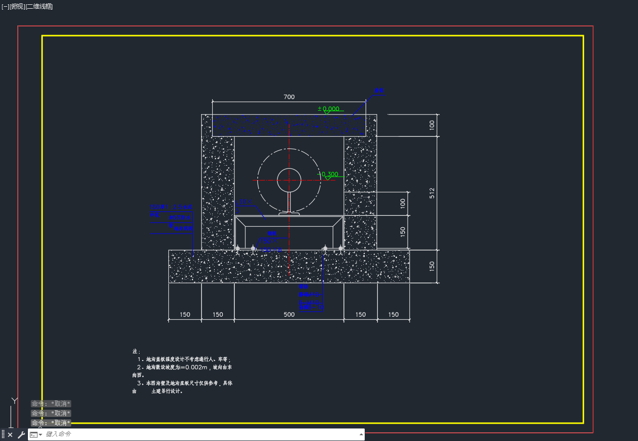This screenshot has width=638, height=441.
Task: Open command line customize wrench menu
Action: (x=21, y=435)
